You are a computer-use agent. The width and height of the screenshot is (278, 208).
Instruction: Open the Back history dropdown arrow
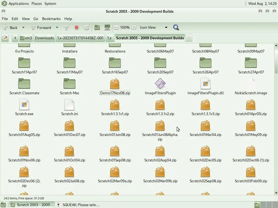(x=23, y=27)
